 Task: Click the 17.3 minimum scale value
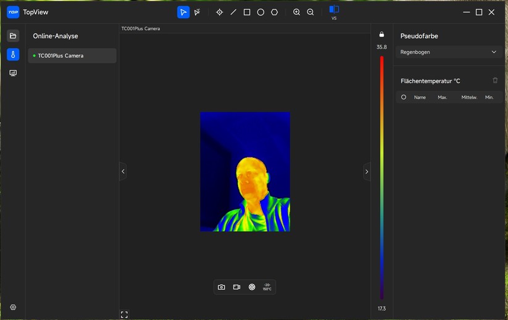(x=381, y=309)
